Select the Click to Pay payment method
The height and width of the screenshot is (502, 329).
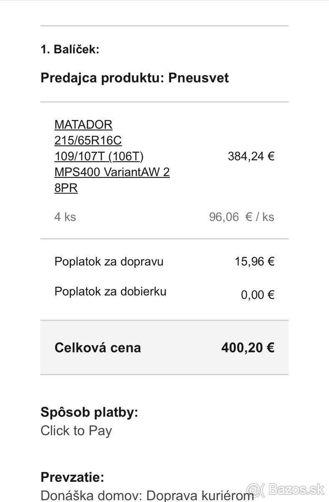[x=76, y=430]
